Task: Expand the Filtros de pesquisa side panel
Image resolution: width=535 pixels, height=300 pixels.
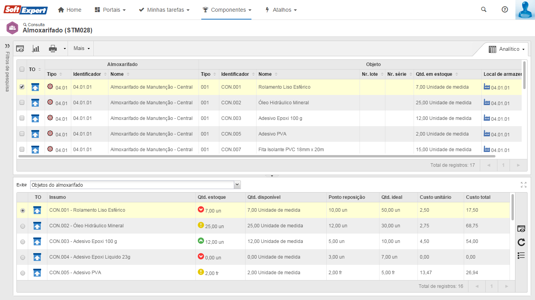Action: click(x=7, y=46)
